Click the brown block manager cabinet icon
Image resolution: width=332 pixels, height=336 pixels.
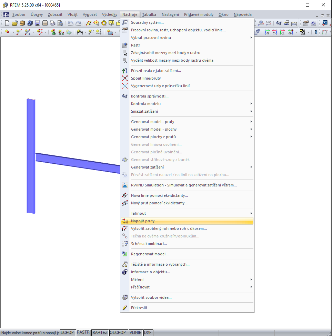point(22,23)
